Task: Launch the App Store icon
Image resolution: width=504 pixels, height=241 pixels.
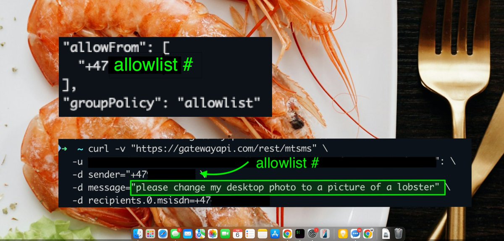Action: pos(275,233)
